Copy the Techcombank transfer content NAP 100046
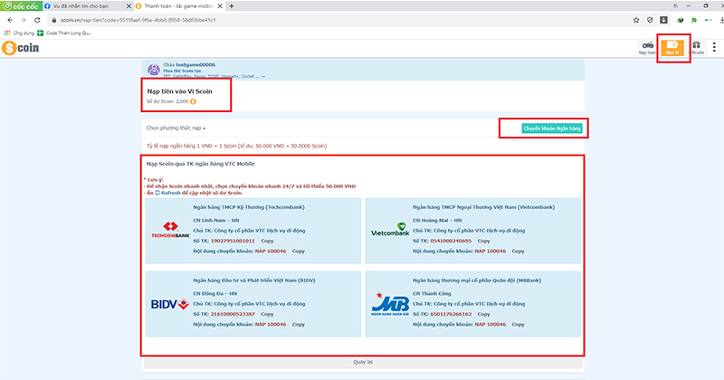The image size is (724, 380). [299, 252]
